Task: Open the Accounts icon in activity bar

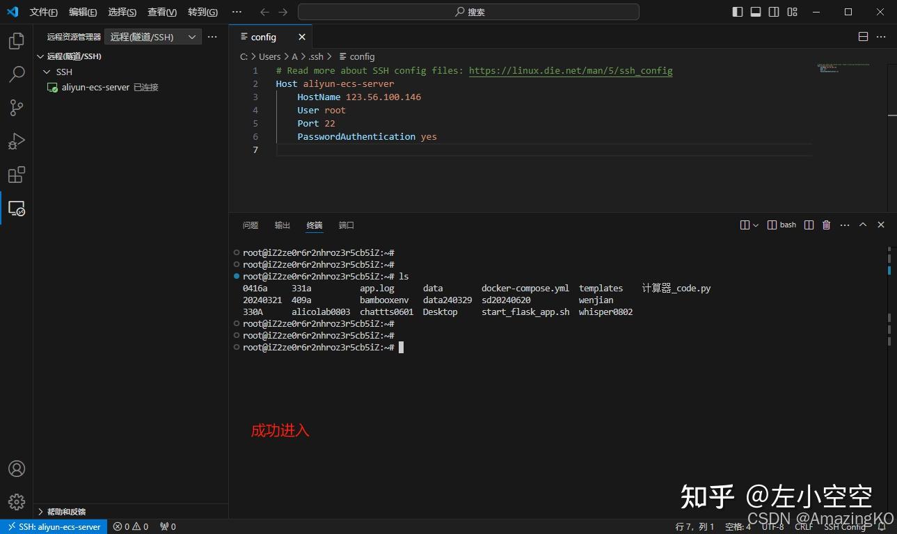Action: point(16,469)
